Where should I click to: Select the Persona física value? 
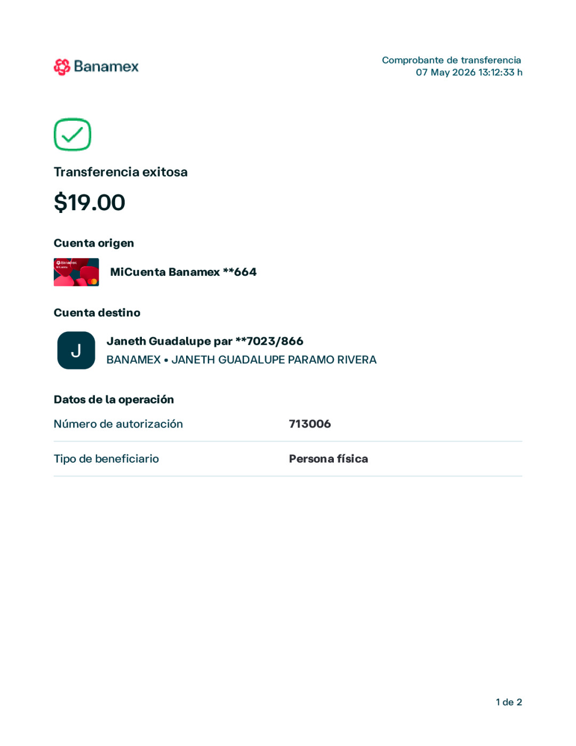pyautogui.click(x=329, y=459)
